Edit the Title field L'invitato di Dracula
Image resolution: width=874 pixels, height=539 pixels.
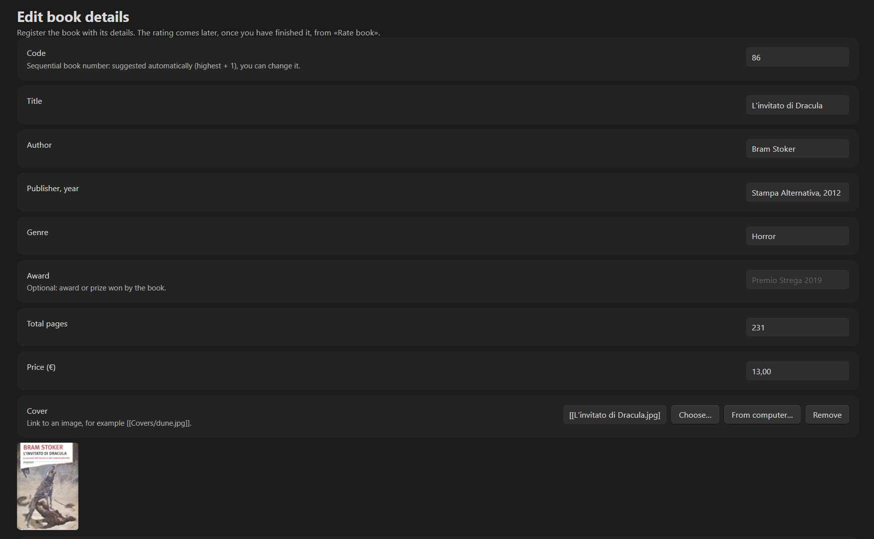point(797,105)
